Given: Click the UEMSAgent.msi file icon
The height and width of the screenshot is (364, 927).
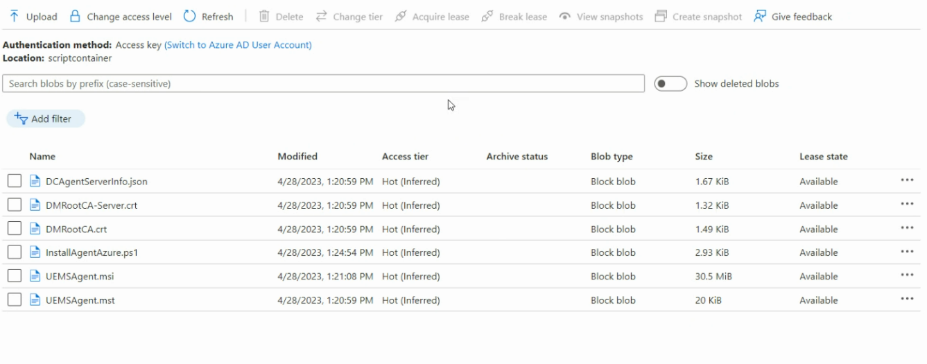Looking at the screenshot, I should pyautogui.click(x=35, y=277).
